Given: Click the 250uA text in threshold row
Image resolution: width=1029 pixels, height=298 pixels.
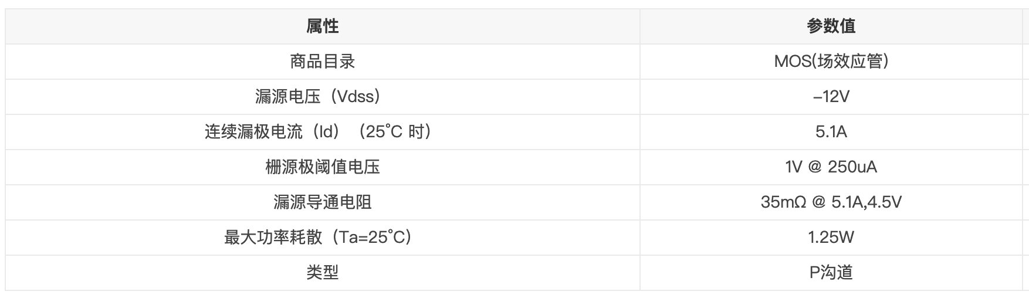Looking at the screenshot, I should pyautogui.click(x=852, y=167).
